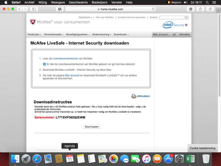Open Info over McAfee link
Screen dimensions: 221x166
105,17
